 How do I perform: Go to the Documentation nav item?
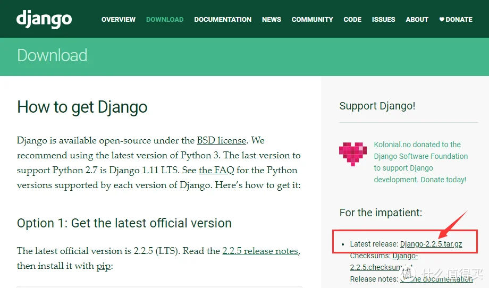(x=223, y=19)
